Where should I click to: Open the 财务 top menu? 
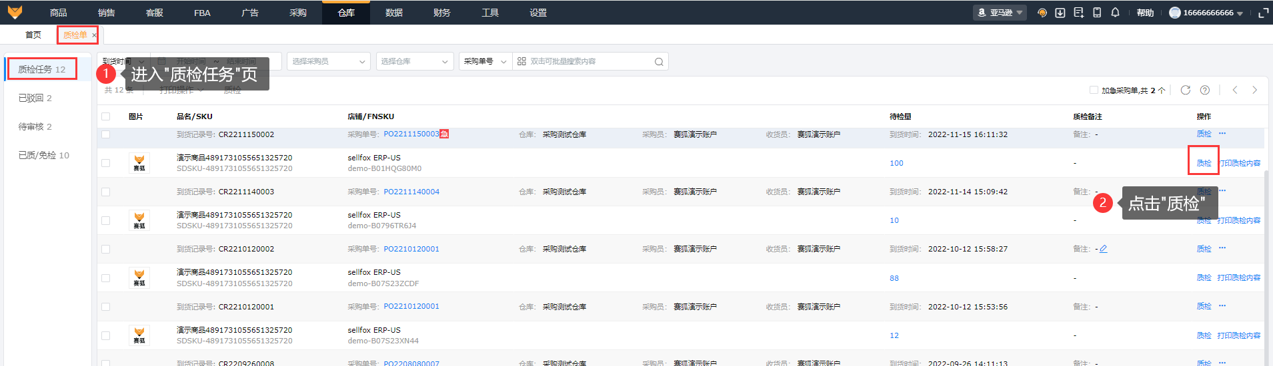(441, 13)
